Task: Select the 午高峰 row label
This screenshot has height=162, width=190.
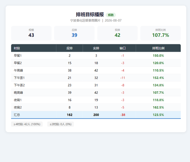Action: [x=18, y=70]
